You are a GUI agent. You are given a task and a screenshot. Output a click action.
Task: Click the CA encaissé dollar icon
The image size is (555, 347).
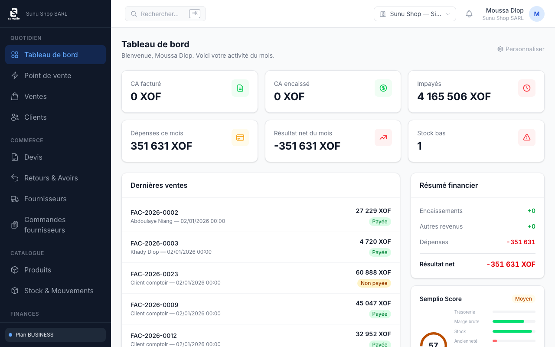click(383, 88)
